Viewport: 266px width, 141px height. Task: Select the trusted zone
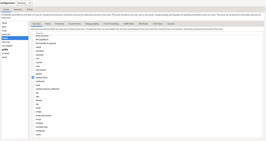15,53
